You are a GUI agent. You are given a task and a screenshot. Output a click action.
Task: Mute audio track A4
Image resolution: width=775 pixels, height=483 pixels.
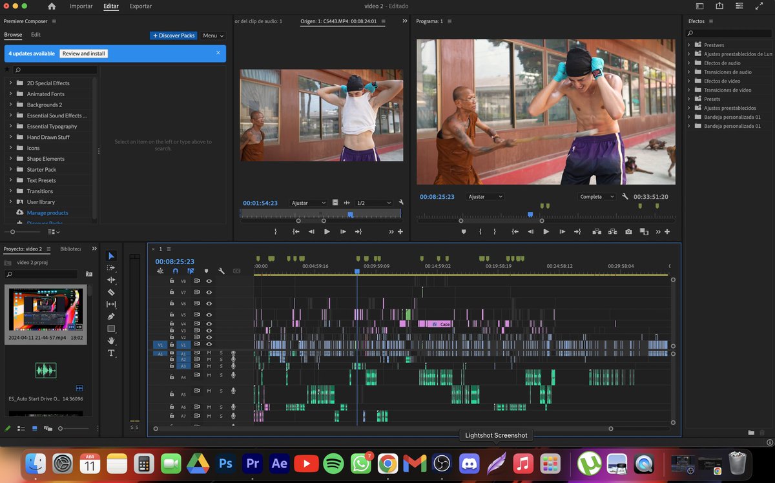pyautogui.click(x=209, y=375)
